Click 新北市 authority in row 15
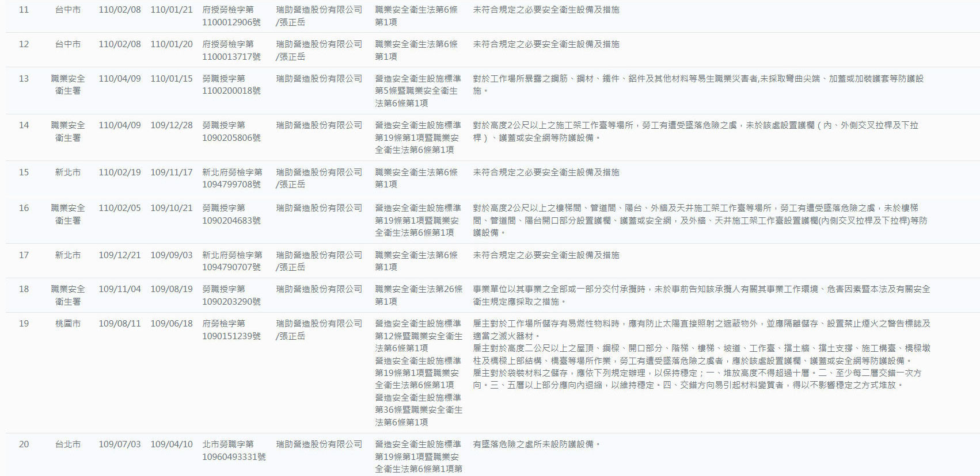 tap(68, 172)
